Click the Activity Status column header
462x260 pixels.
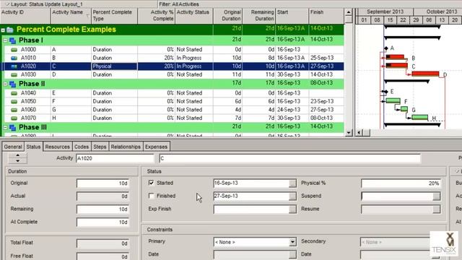(x=194, y=16)
